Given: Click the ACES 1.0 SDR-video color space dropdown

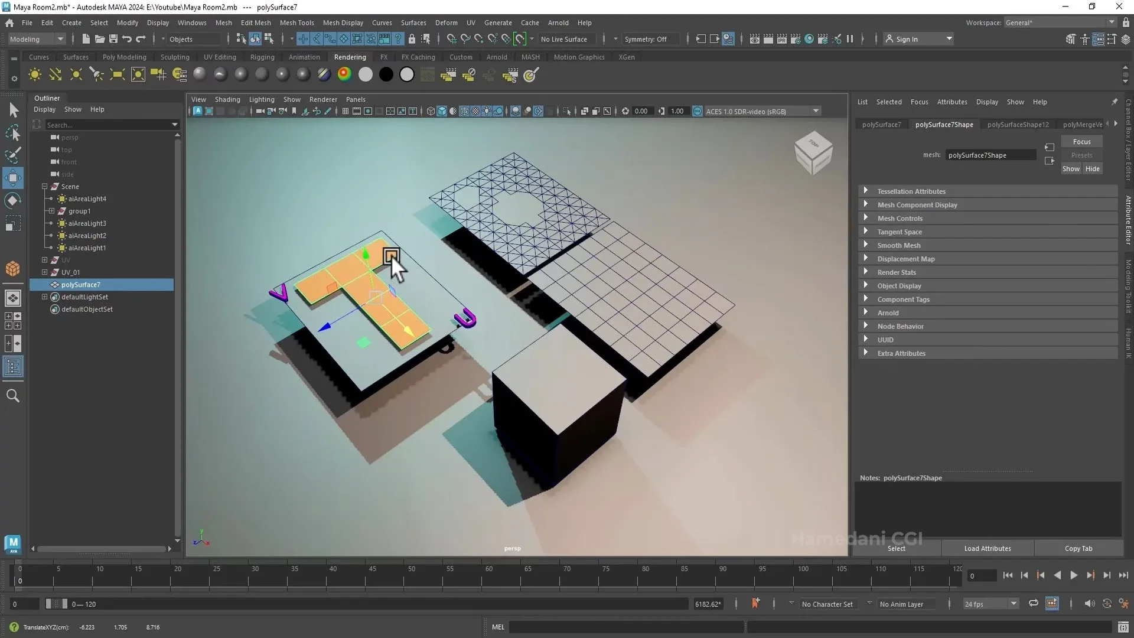Looking at the screenshot, I should click(x=760, y=110).
